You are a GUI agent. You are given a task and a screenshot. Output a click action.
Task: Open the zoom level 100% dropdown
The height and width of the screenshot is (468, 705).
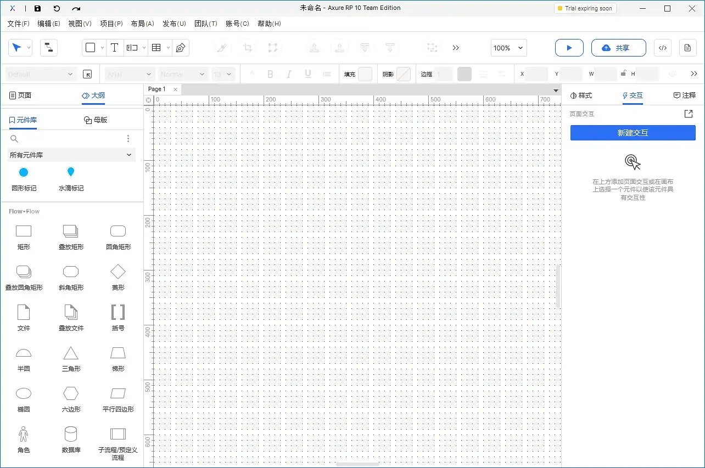click(x=508, y=48)
